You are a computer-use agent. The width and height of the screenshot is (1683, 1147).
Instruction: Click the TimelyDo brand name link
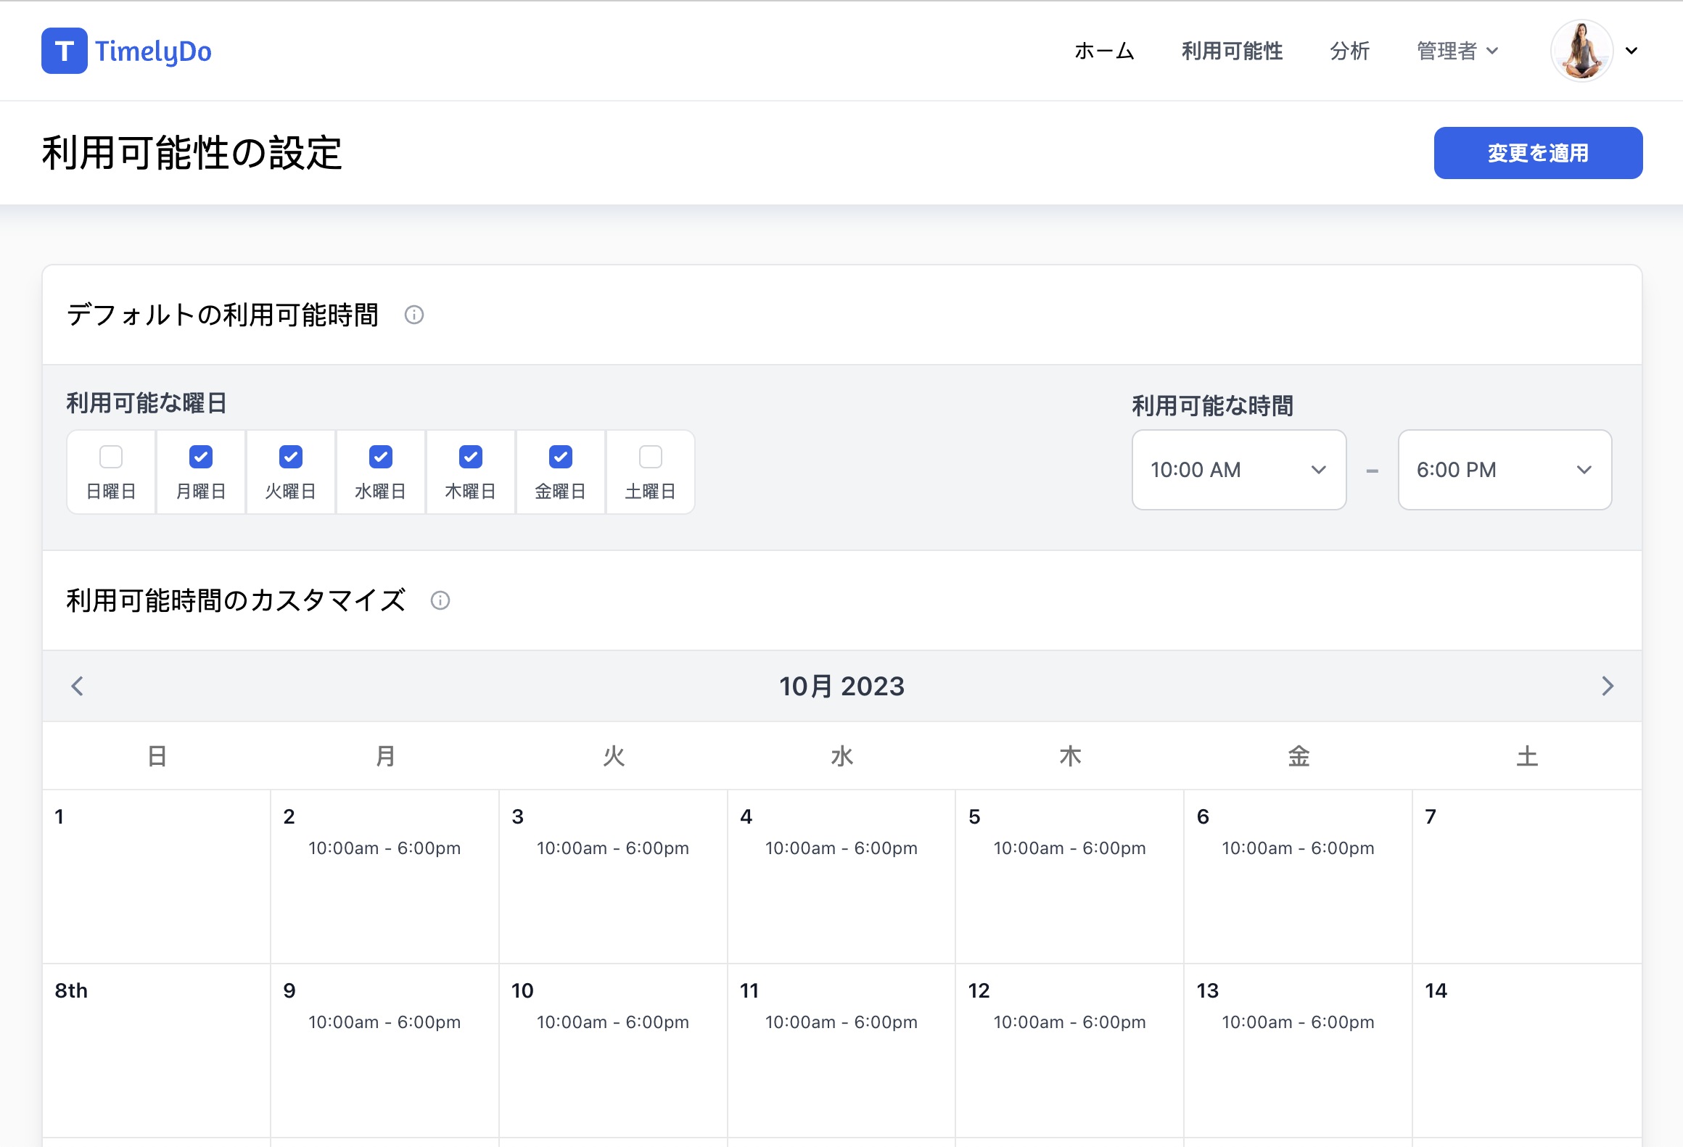coord(153,51)
